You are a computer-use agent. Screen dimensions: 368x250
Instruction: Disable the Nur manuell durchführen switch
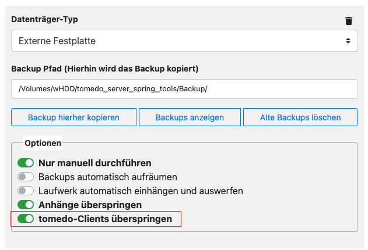coord(26,163)
